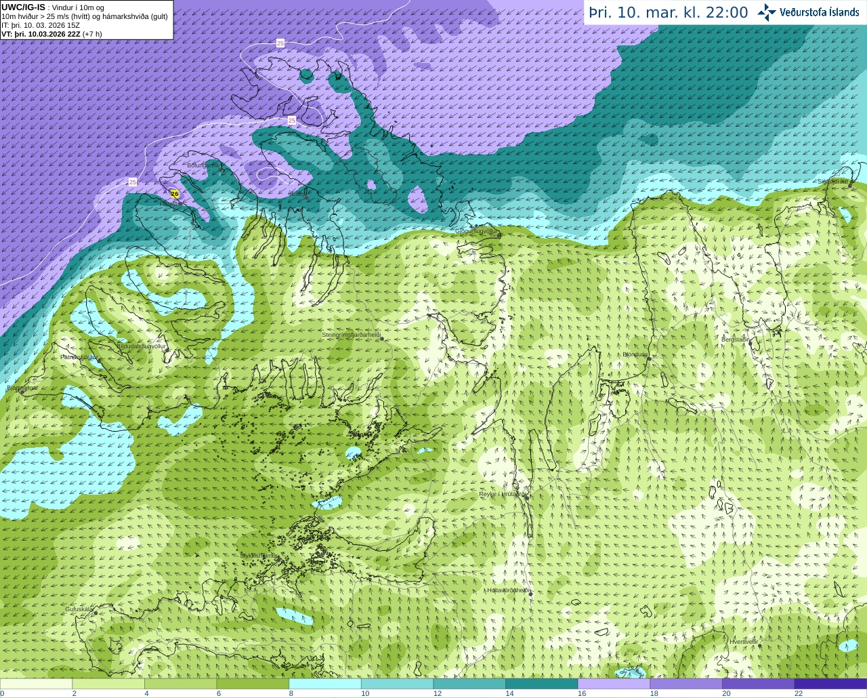The width and height of the screenshot is (867, 698).
Task: Click the Bergstaðir station label
Action: click(735, 339)
